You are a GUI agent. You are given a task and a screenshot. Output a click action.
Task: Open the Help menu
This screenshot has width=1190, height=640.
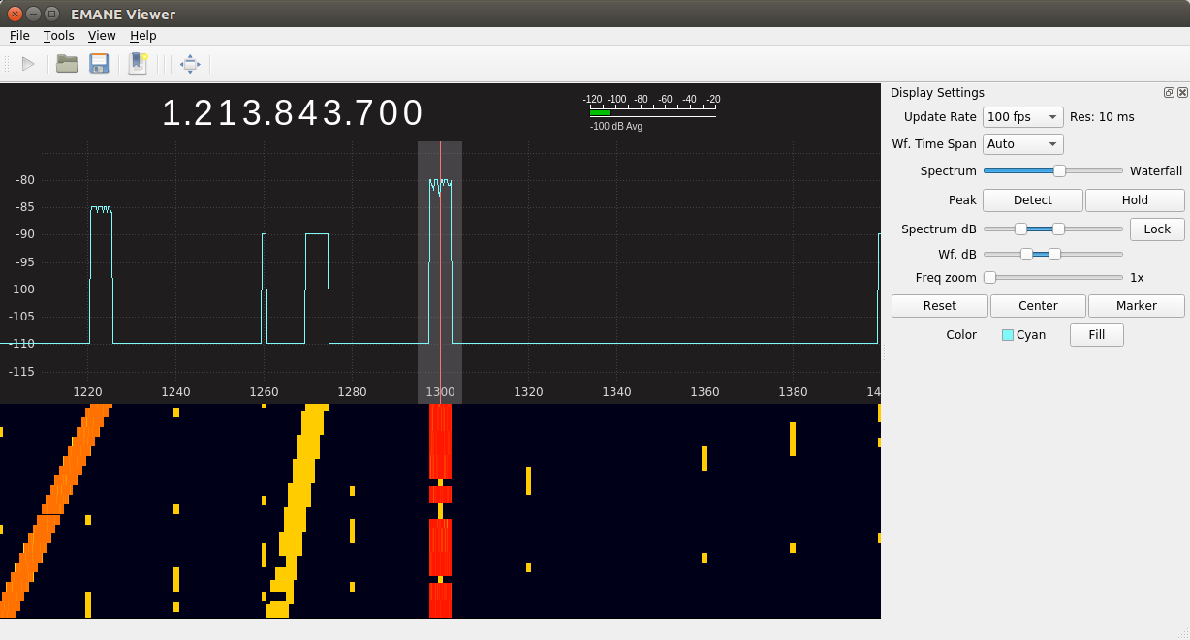pyautogui.click(x=142, y=36)
